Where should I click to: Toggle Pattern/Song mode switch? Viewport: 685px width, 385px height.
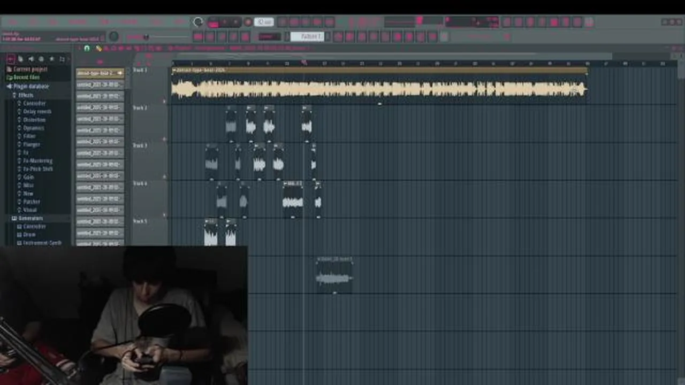point(213,22)
